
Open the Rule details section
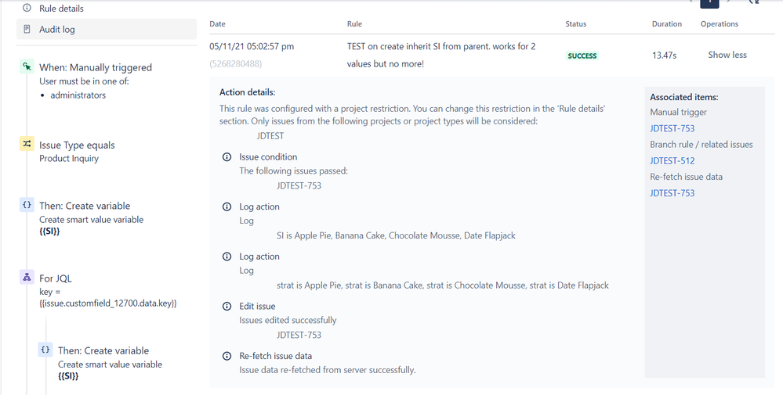61,8
